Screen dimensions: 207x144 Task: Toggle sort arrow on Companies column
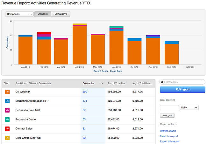[x=102, y=83]
